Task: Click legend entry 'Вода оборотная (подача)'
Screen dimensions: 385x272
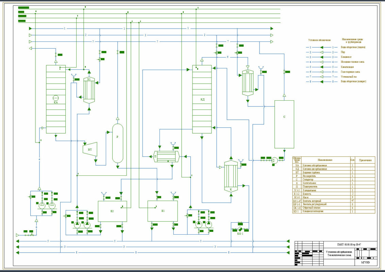Action: (353, 47)
